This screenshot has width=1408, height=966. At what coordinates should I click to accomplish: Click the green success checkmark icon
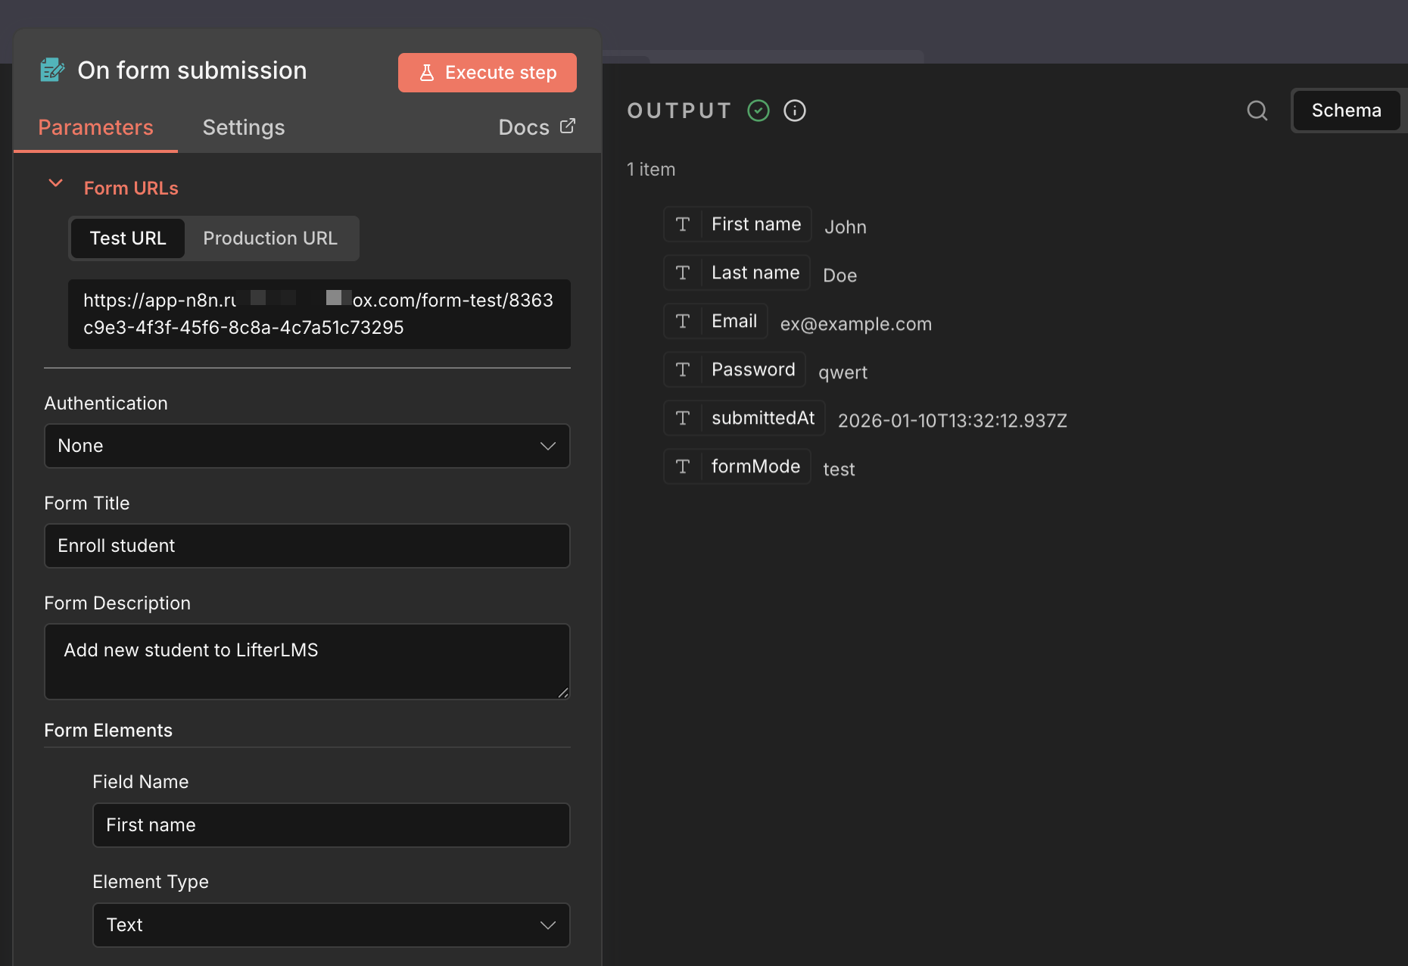click(758, 111)
